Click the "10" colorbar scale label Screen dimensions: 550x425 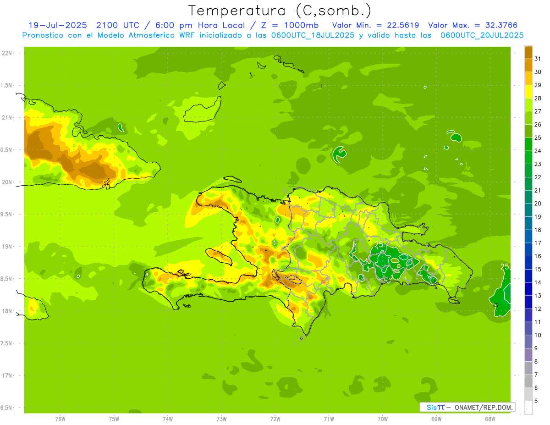tap(538, 335)
